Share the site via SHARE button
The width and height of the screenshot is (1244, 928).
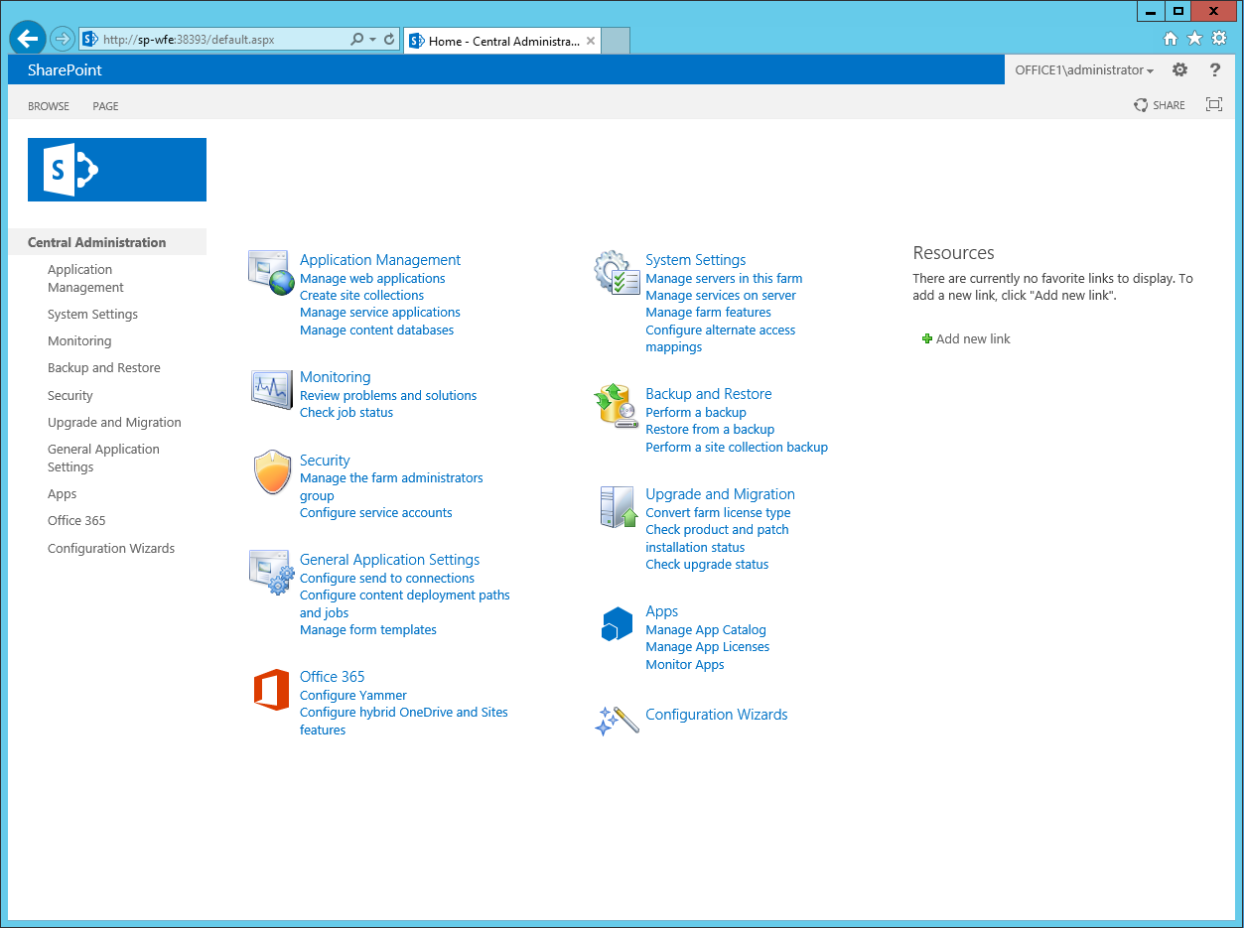1160,105
